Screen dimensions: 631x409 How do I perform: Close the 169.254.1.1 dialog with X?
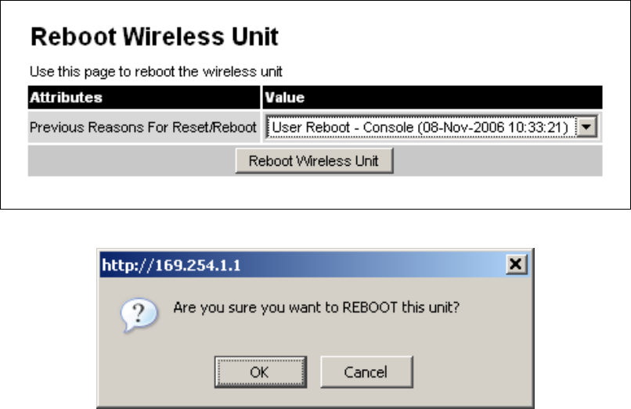(x=515, y=265)
